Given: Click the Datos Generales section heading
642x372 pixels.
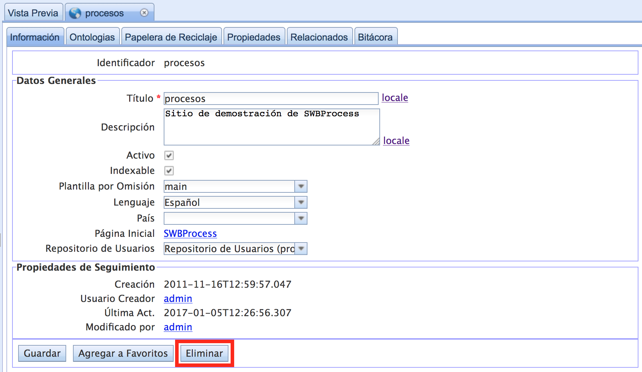Looking at the screenshot, I should pos(56,81).
